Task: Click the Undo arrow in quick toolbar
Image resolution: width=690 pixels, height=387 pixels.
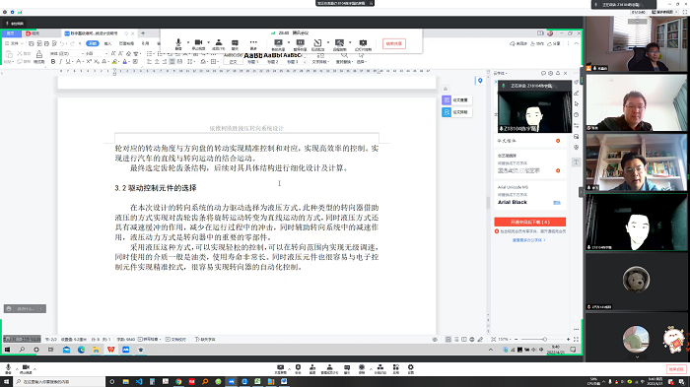Action: point(62,43)
